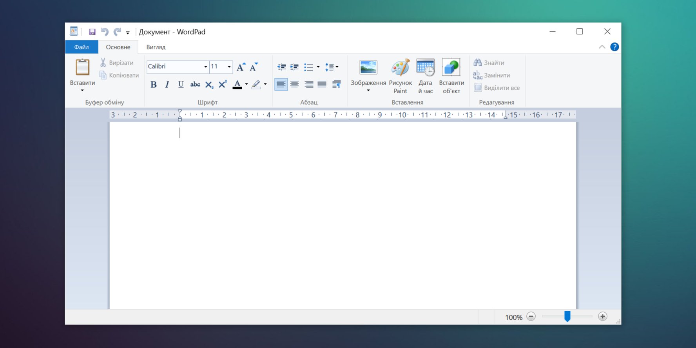Image resolution: width=696 pixels, height=348 pixels.
Task: Click the Calibri font name field
Action: coord(174,67)
